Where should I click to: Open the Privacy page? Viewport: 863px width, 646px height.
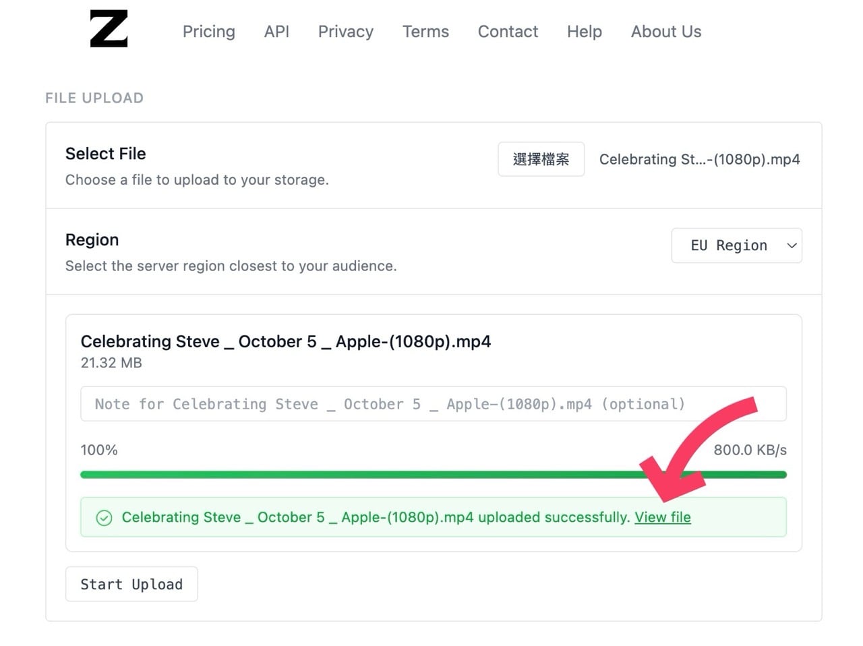(345, 32)
